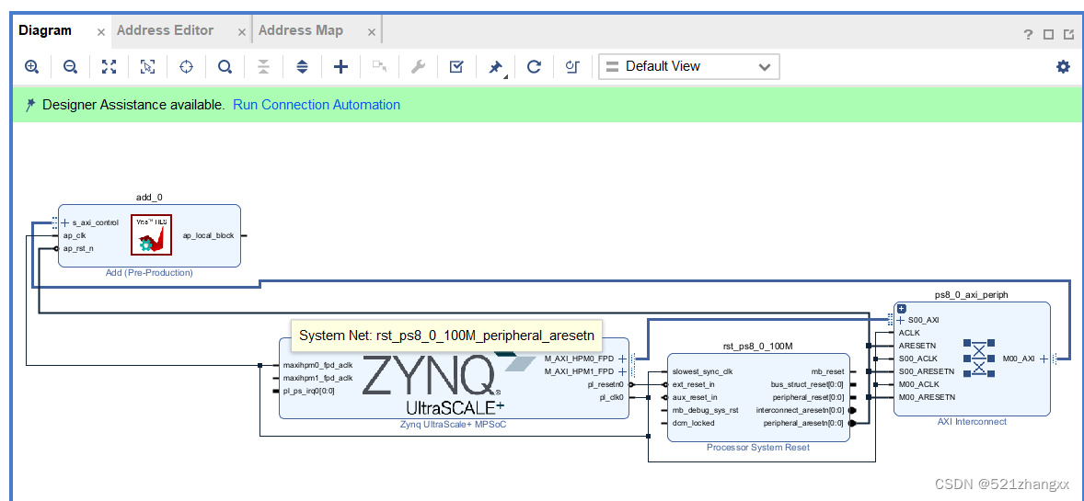The image size is (1084, 501).
Task: Select the rst_ps8_0_100M block title
Action: (x=757, y=347)
